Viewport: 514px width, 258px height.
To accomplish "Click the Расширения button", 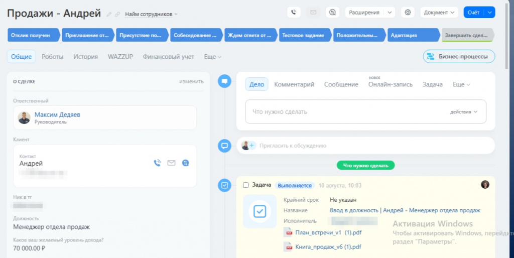I will [x=364, y=13].
